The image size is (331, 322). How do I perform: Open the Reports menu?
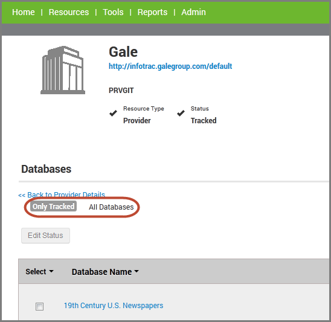pyautogui.click(x=152, y=12)
